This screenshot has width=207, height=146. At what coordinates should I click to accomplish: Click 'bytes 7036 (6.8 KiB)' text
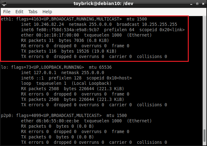coord(84,40)
